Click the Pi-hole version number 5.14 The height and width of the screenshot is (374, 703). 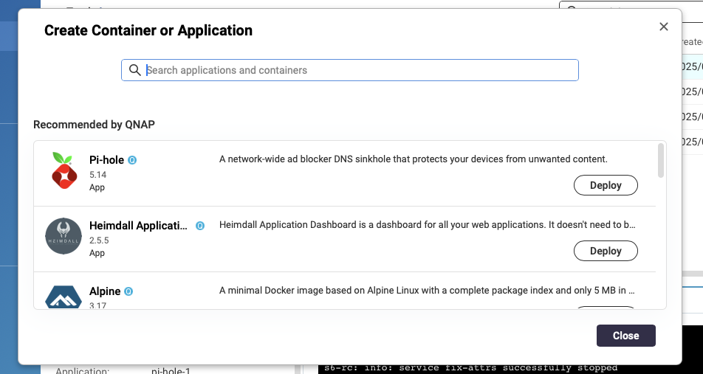[97, 175]
